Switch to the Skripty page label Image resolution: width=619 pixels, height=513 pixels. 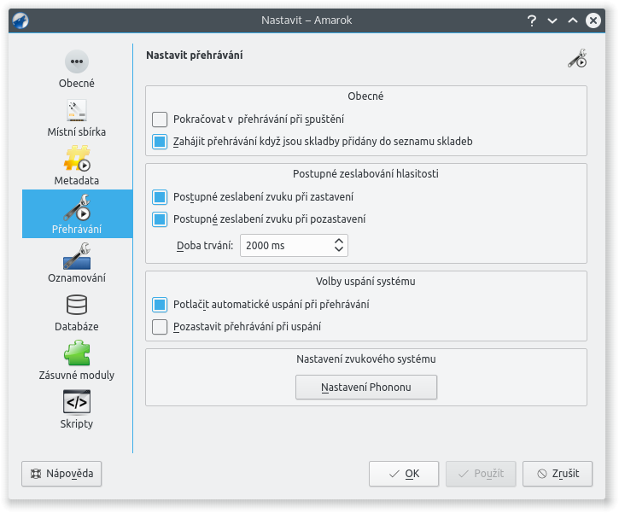coord(77,424)
